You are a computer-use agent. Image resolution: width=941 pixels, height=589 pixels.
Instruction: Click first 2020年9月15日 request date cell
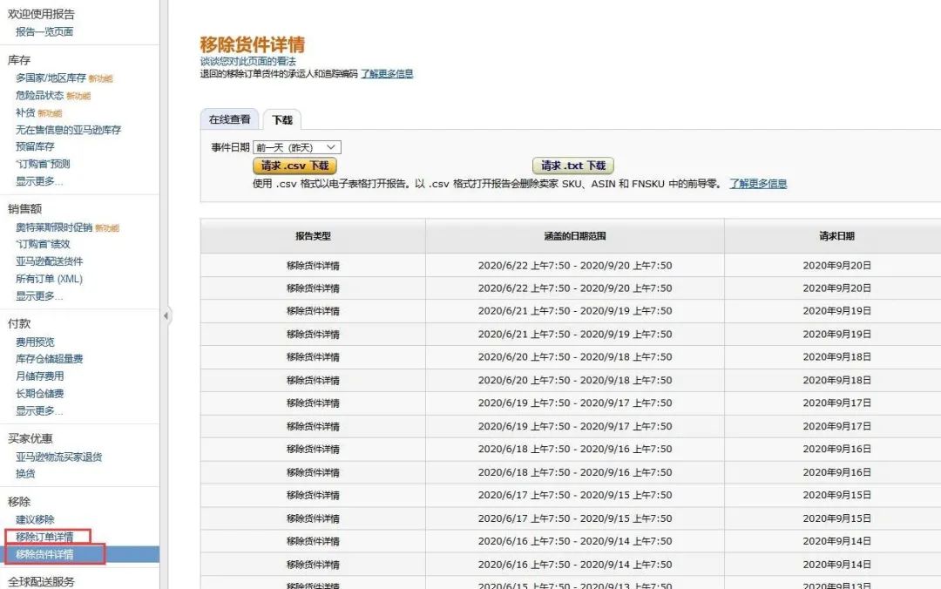pos(836,496)
